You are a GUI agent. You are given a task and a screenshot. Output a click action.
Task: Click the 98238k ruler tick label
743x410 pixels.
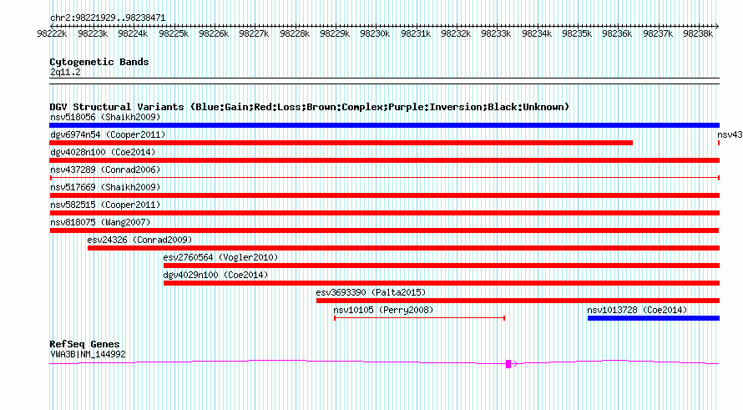698,33
